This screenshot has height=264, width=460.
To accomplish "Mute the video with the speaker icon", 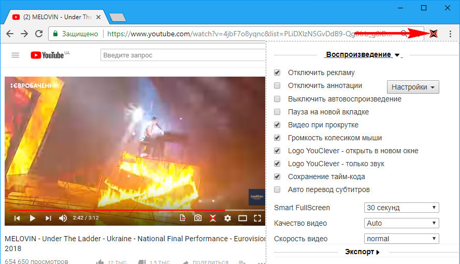I will (x=63, y=218).
